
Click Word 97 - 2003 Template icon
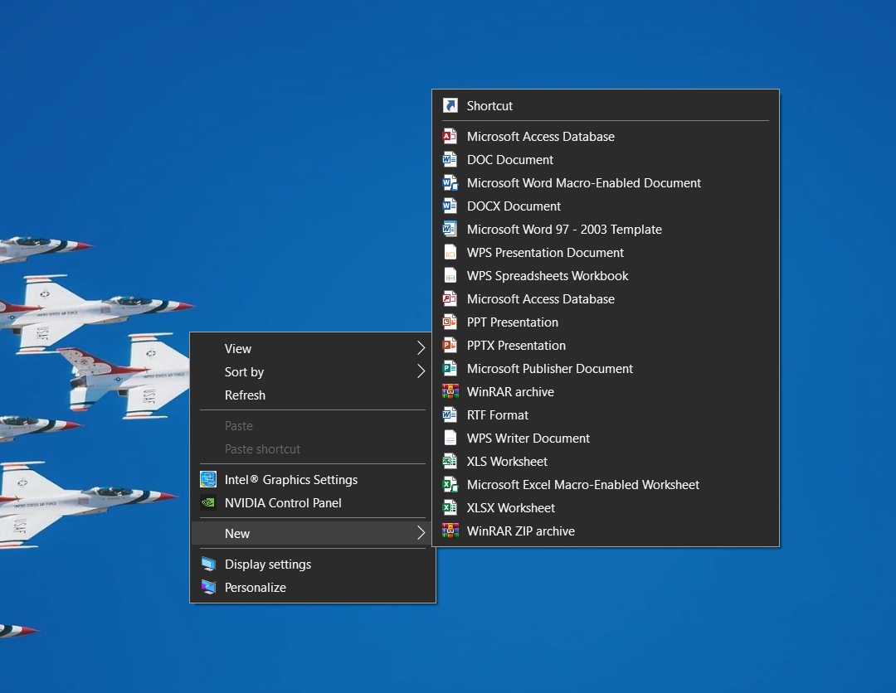coord(450,230)
